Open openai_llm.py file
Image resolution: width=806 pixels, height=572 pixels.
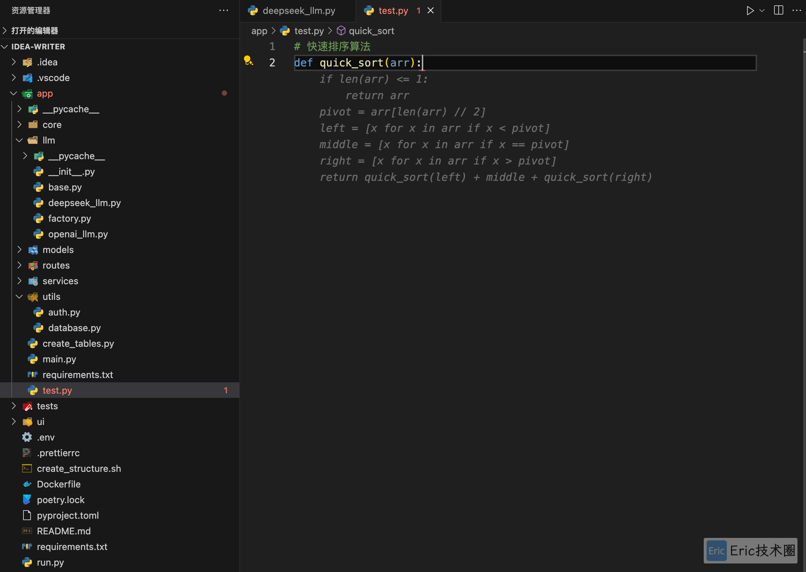(x=120, y=234)
